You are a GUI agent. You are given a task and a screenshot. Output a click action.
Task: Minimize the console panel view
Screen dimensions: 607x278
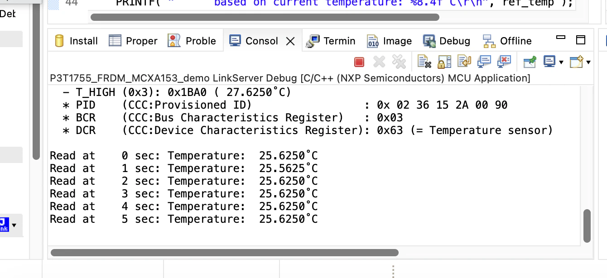(x=561, y=37)
